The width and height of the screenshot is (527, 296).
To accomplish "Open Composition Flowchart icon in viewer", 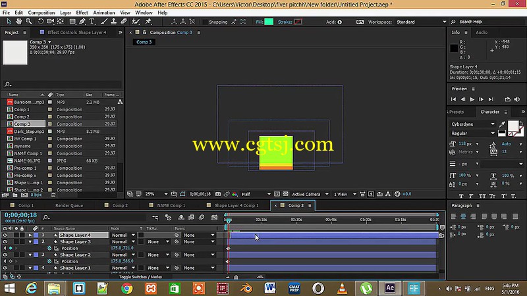I will [x=388, y=194].
